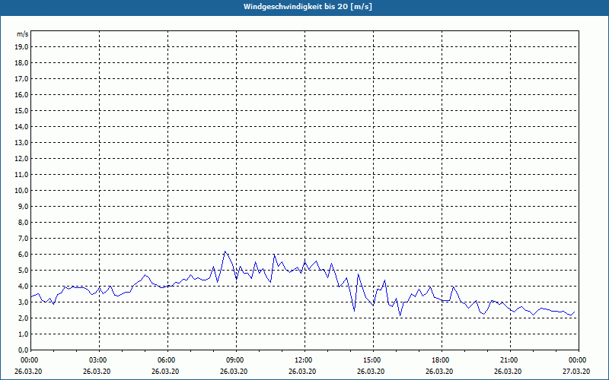Pick the '3,0' y-axis label

[x=23, y=302]
